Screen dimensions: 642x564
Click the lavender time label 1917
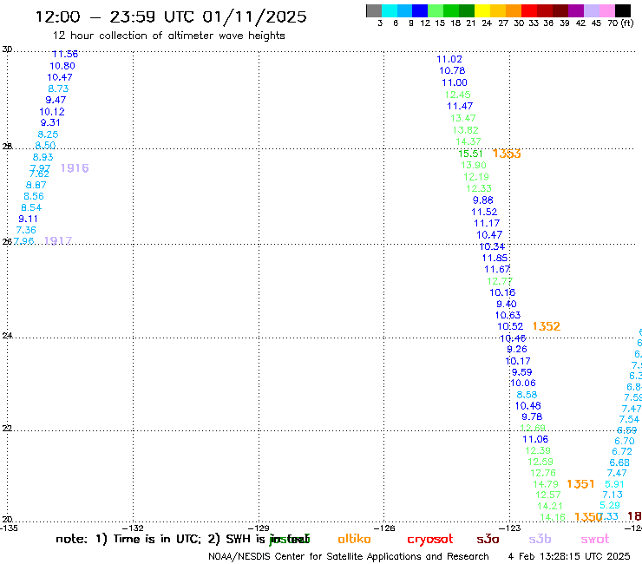coord(58,240)
